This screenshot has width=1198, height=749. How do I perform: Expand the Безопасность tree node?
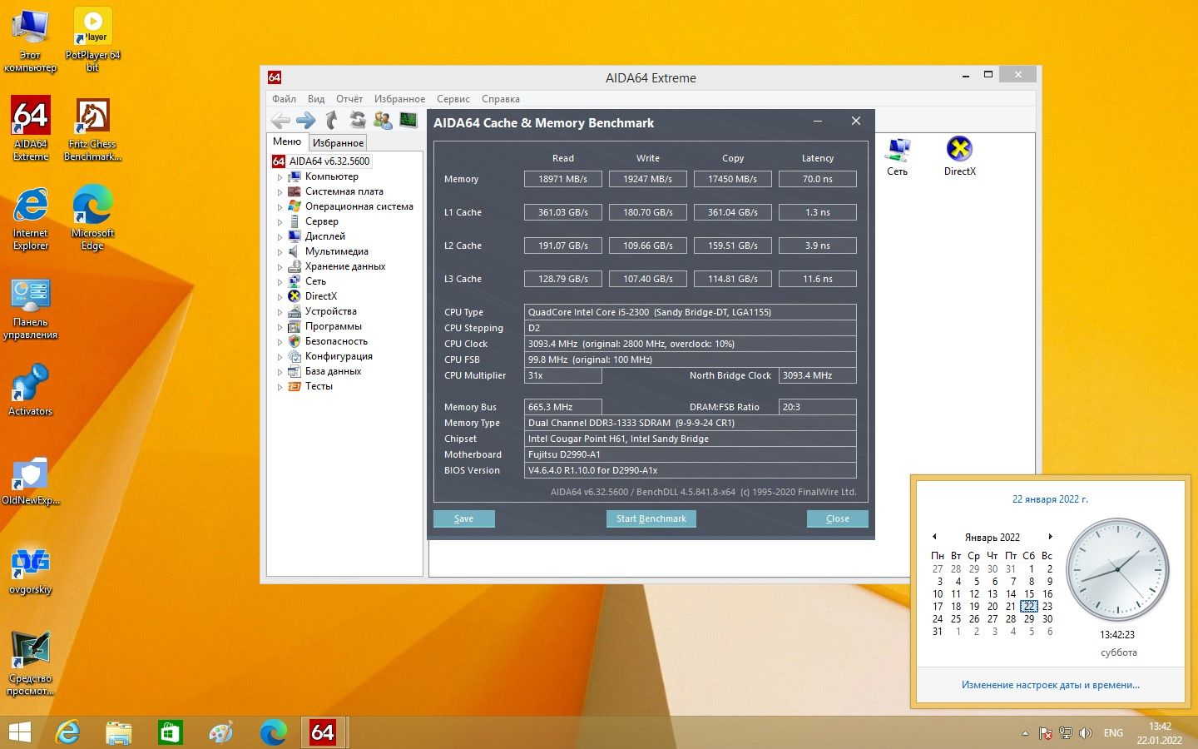coord(280,342)
